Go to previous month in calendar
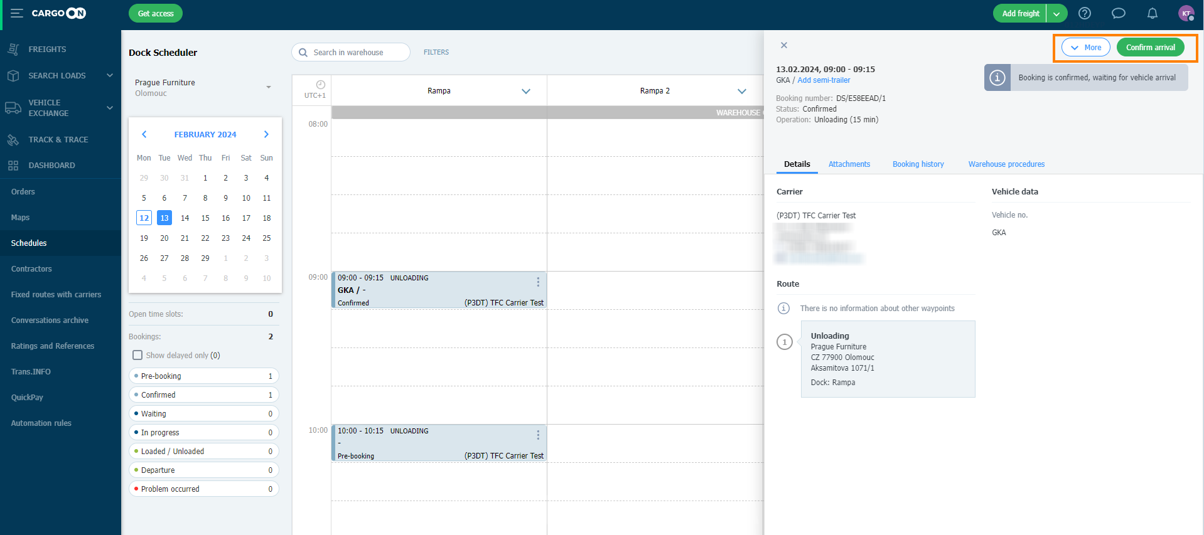 coord(144,134)
